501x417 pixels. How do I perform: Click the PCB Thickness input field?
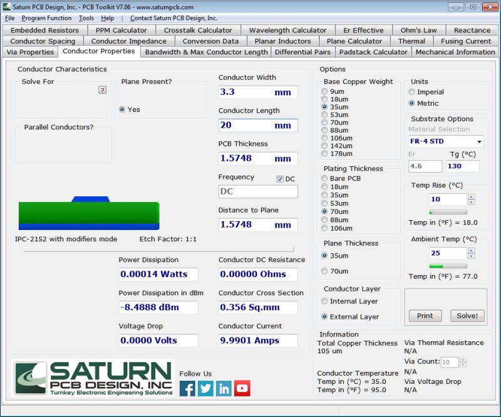(258, 159)
